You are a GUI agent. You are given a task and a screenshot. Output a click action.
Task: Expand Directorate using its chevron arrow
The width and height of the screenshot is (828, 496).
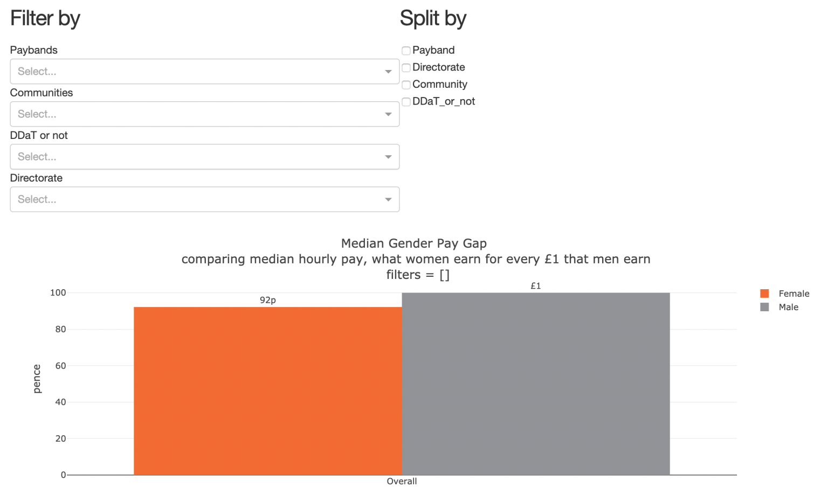388,199
